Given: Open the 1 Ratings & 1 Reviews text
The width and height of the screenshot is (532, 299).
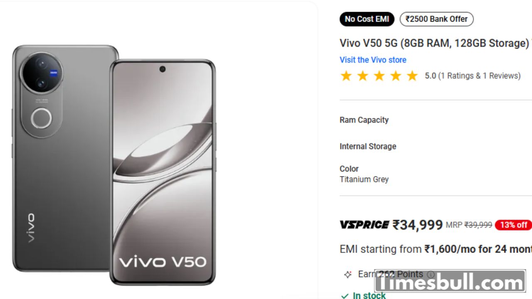Looking at the screenshot, I should click(479, 76).
